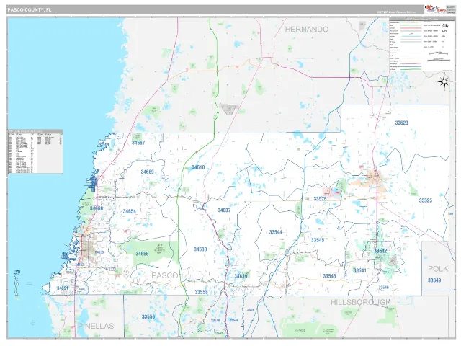Screen dimensions: 461x346
Task: Select the PASCO county label
Action: (165, 275)
